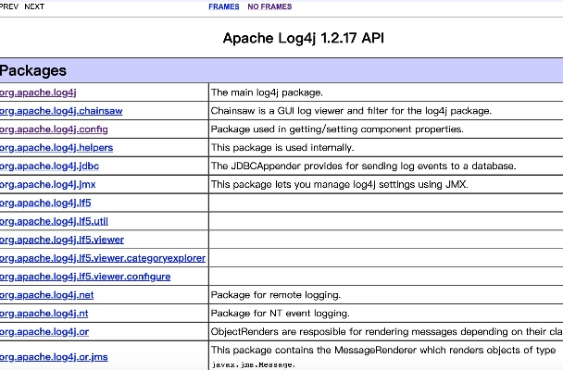
Task: Click the PREV navigation link
Action: (8, 6)
